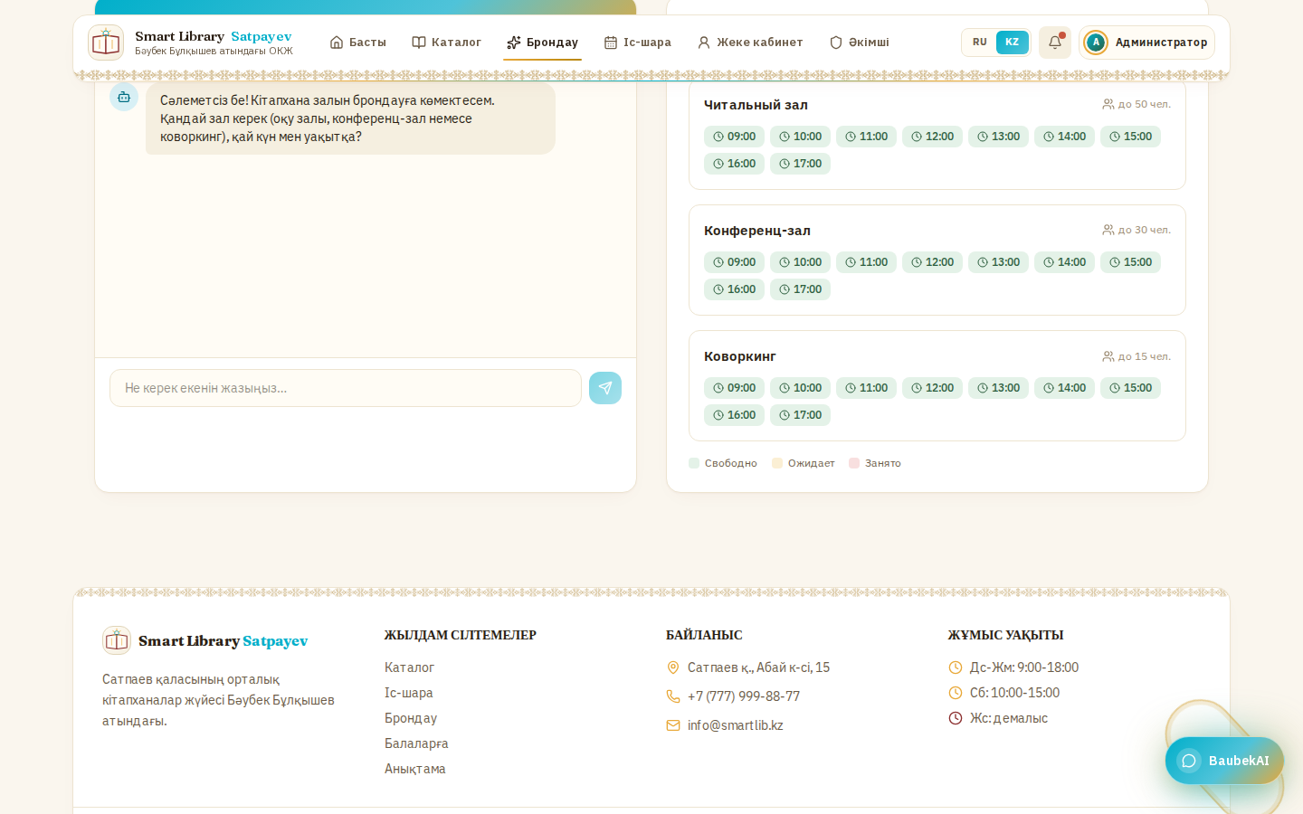Select 13:00 slot for Читальный зал
The width and height of the screenshot is (1303, 814).
(999, 137)
